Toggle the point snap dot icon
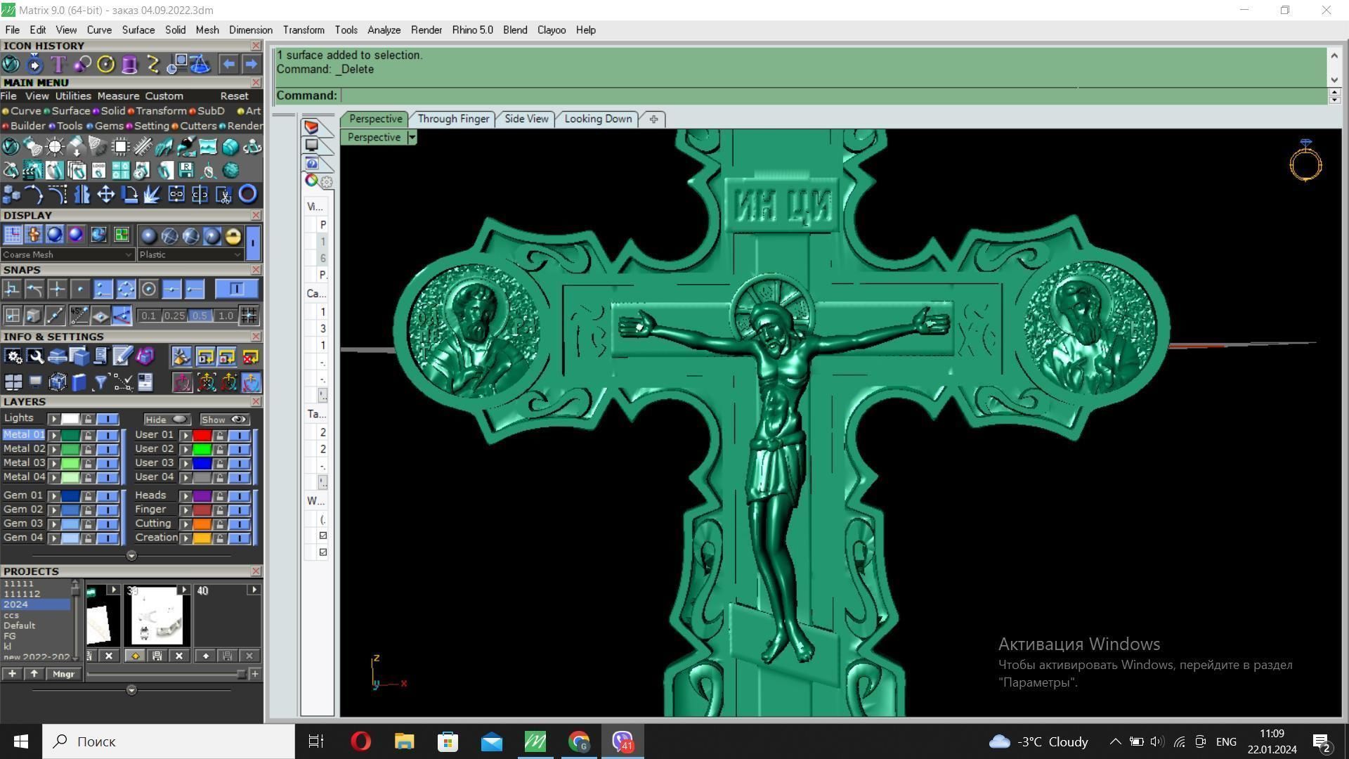 tap(80, 289)
